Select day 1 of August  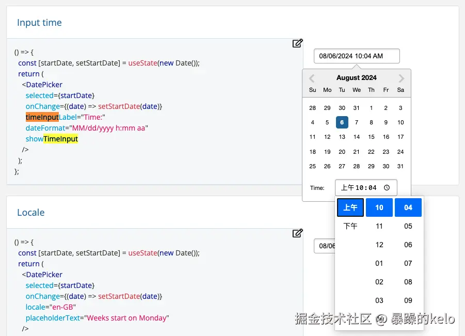[371, 108]
